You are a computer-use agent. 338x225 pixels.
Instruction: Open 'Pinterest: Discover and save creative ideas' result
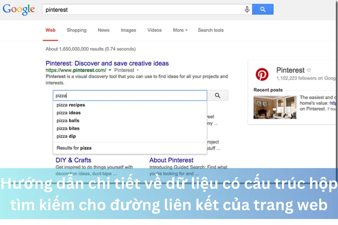coord(107,63)
